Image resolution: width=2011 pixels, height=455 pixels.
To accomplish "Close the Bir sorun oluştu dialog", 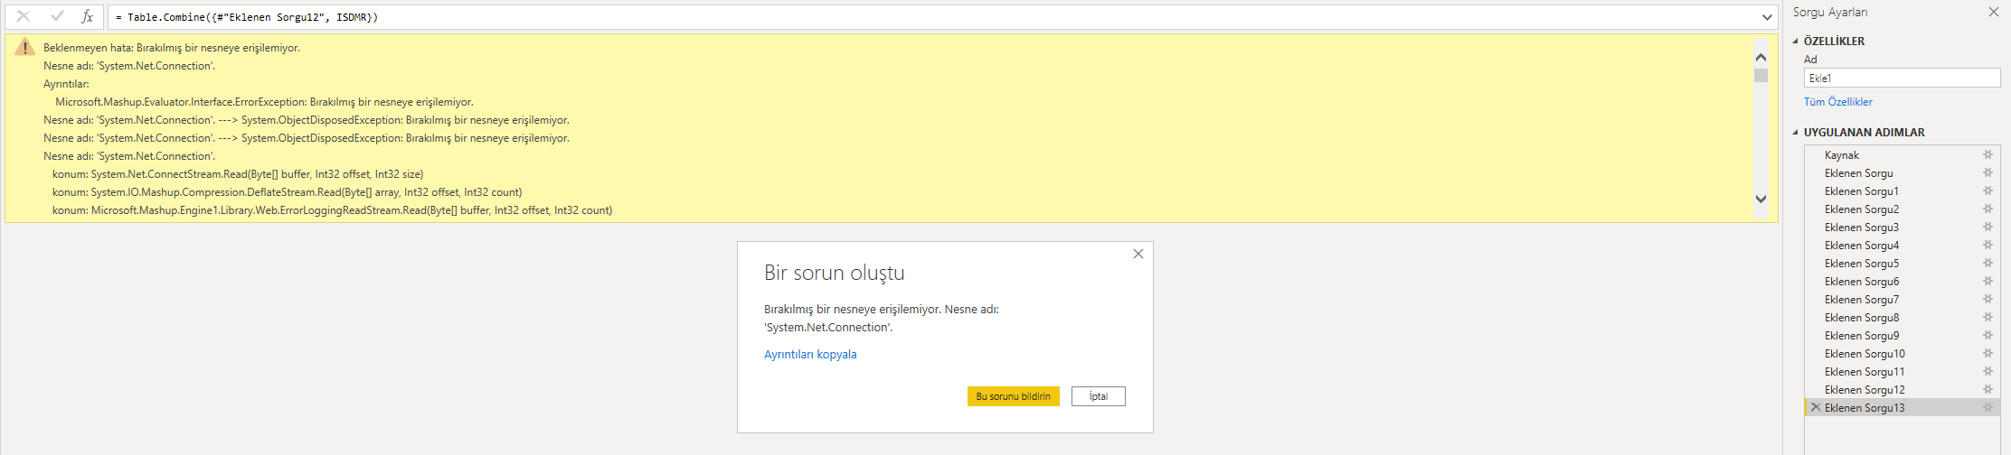I will (x=1138, y=254).
